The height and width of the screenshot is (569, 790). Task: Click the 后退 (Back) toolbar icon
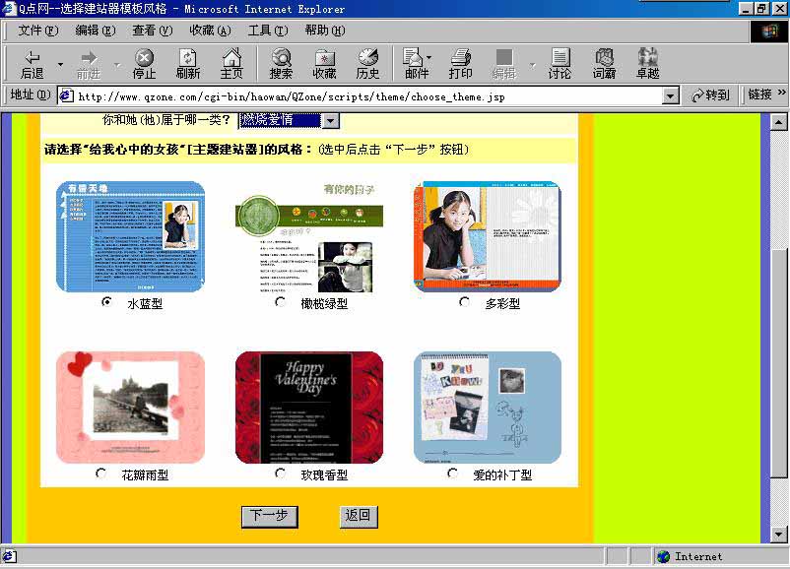[x=32, y=61]
